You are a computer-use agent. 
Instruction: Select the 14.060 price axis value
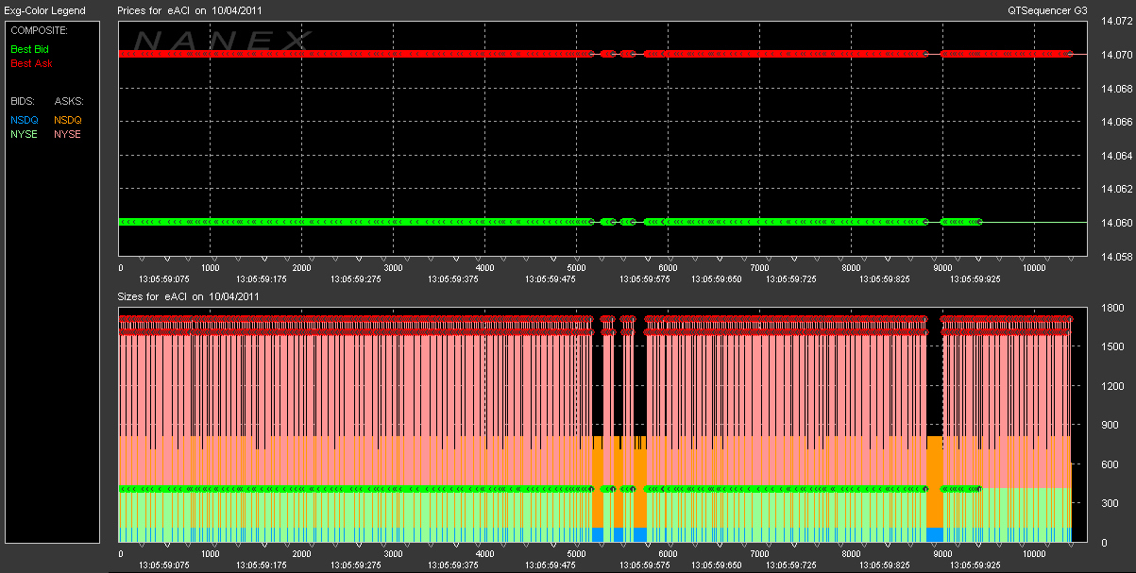(x=1117, y=223)
